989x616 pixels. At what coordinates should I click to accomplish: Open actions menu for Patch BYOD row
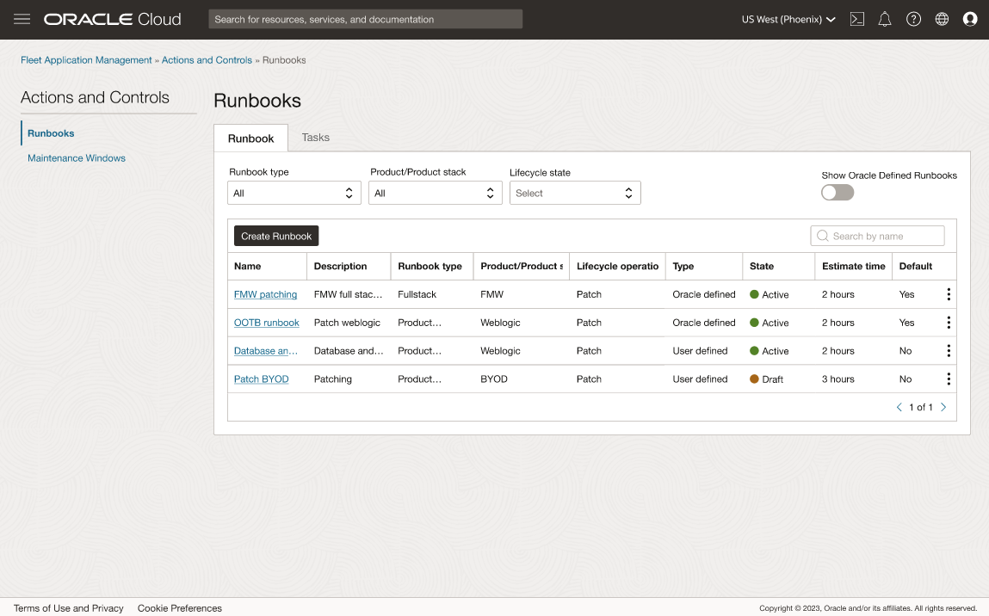click(948, 379)
